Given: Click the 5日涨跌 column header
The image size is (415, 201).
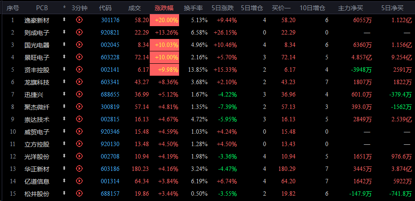Looking at the screenshot, I should pyautogui.click(x=223, y=8).
